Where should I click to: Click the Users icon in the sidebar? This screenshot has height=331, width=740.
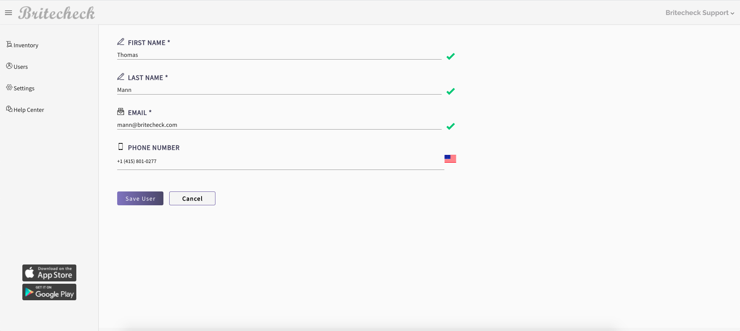(x=8, y=66)
